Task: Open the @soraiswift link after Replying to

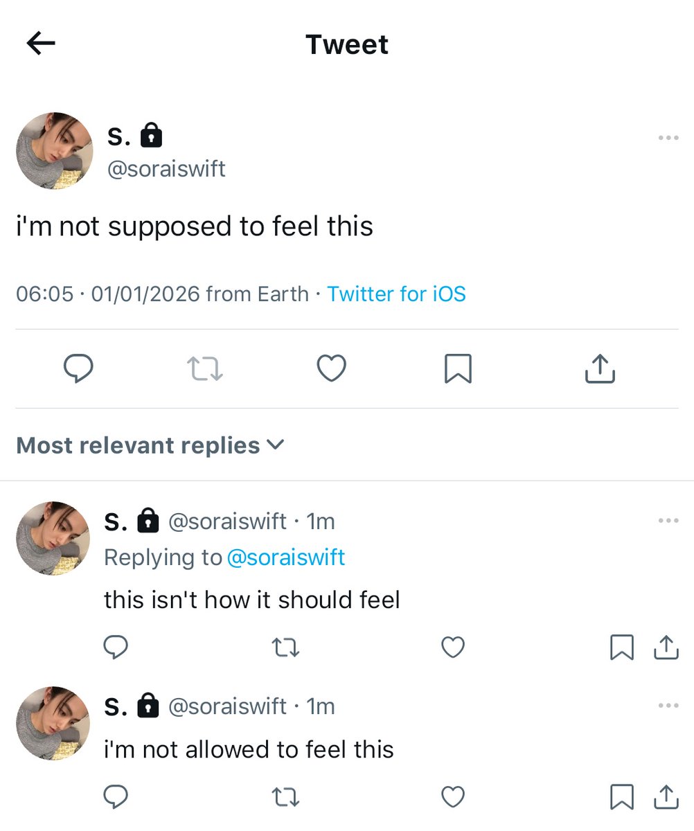Action: pyautogui.click(x=286, y=557)
